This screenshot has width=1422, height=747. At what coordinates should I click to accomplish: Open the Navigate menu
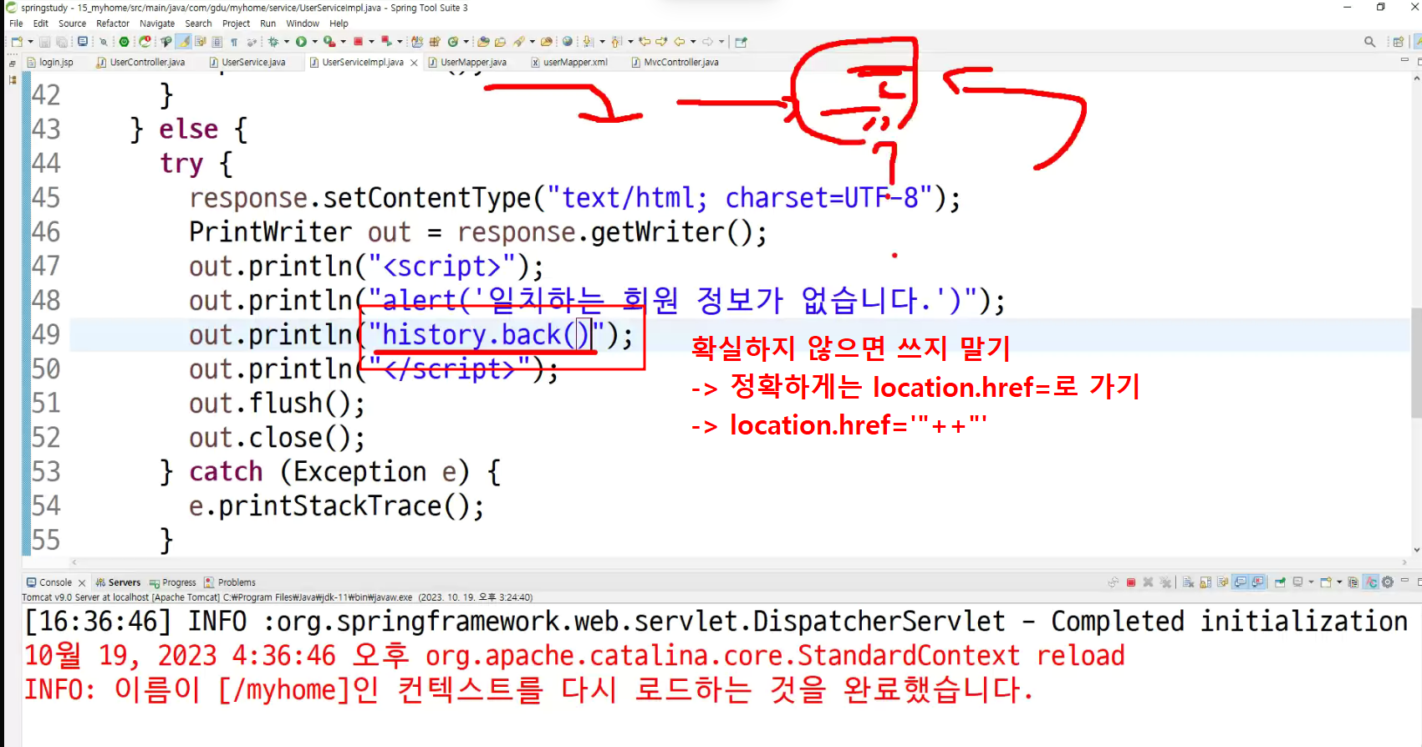click(x=157, y=23)
